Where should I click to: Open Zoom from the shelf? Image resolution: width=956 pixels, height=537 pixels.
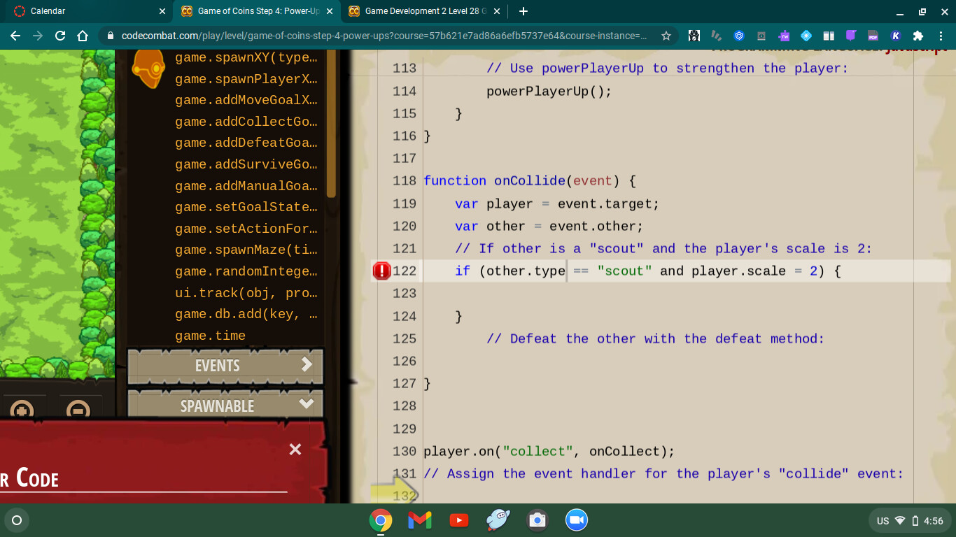pos(577,520)
